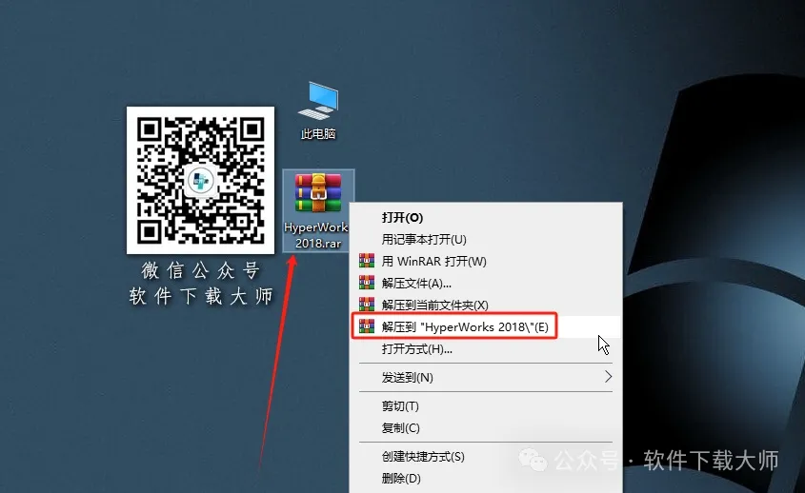Select 解压到 "HyperWorks 2018\"(E) option
Screen dimensions: 805x493
(x=486, y=326)
